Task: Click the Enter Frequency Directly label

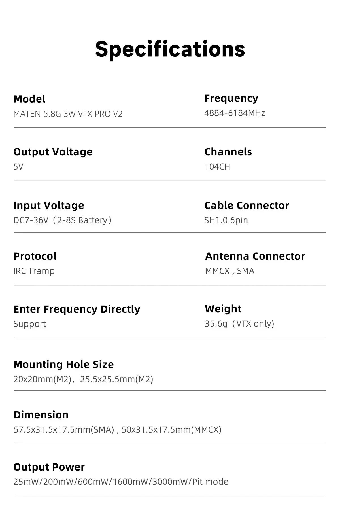Action: [77, 309]
